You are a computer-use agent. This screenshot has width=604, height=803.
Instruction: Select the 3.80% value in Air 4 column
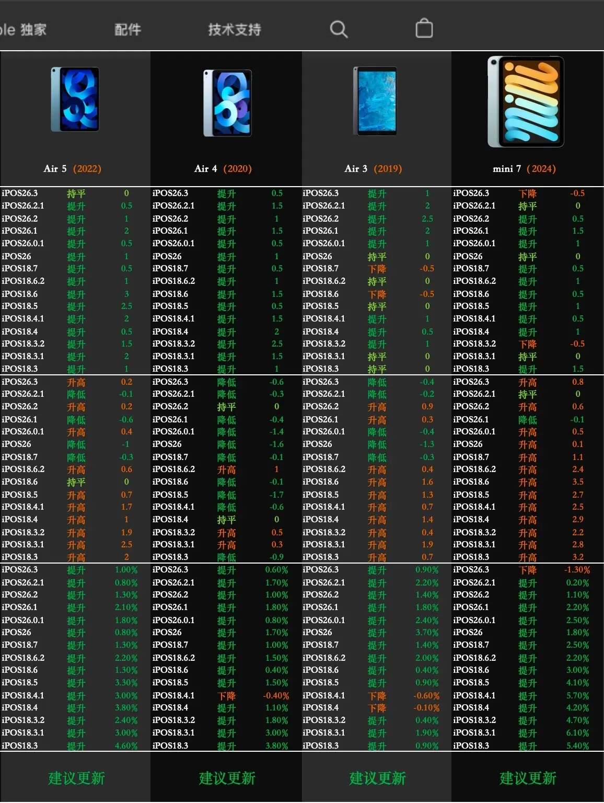point(277,745)
